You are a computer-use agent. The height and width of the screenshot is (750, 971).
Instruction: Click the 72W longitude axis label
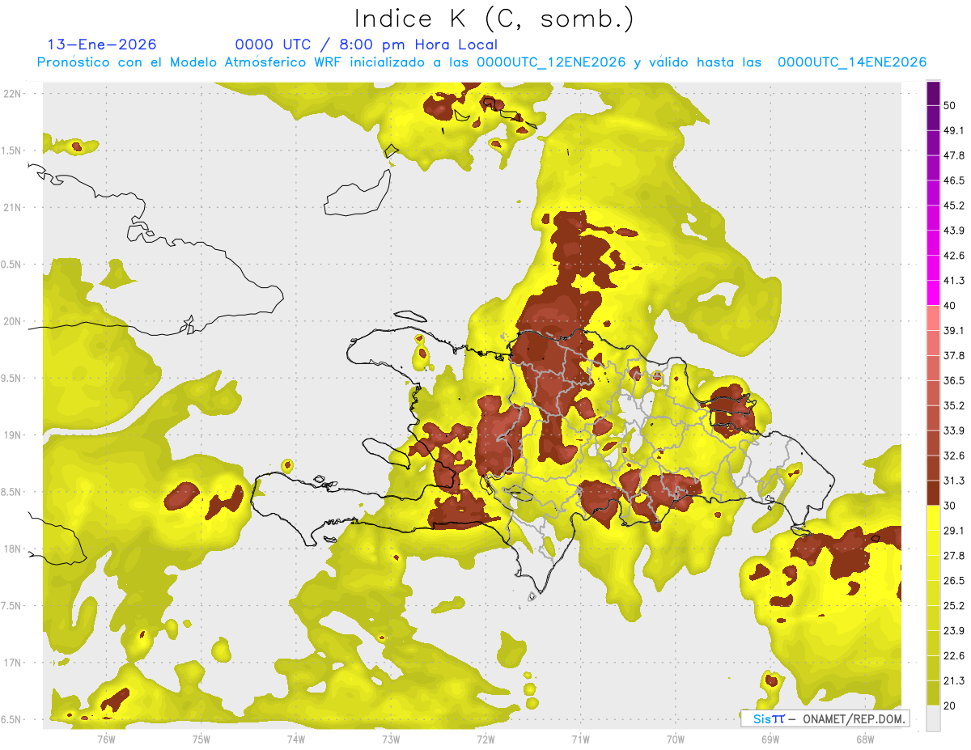(485, 738)
